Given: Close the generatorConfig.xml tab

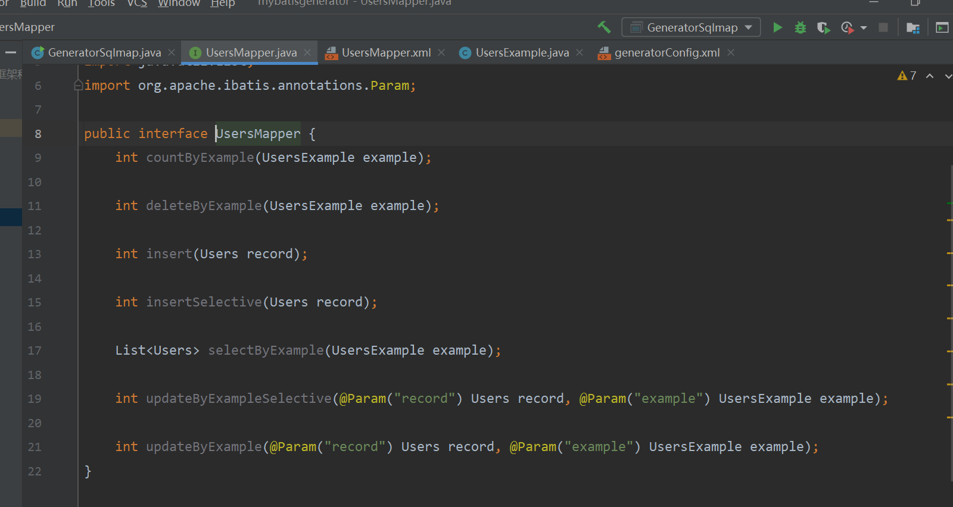Looking at the screenshot, I should pos(730,52).
